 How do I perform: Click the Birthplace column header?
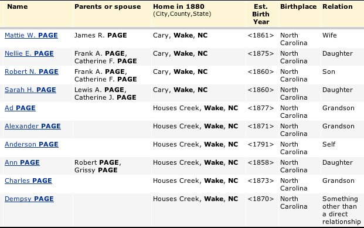298,6
